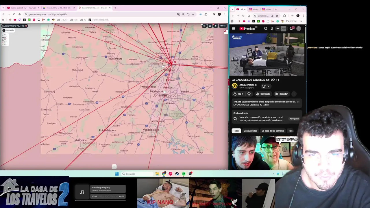The image size is (370, 208).
Task: Open TELE bookmarks folder
Action: click(x=74, y=20)
